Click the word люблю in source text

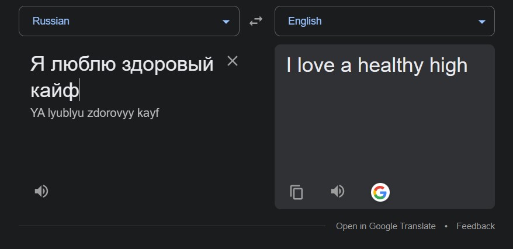click(82, 64)
